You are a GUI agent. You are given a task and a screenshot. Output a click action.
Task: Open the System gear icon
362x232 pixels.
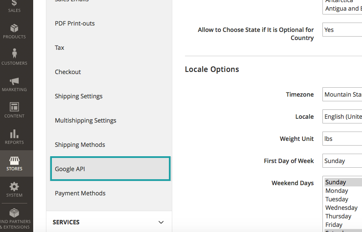(14, 187)
